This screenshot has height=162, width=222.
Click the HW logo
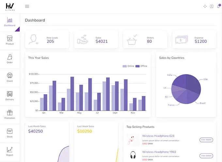click(x=10, y=7)
